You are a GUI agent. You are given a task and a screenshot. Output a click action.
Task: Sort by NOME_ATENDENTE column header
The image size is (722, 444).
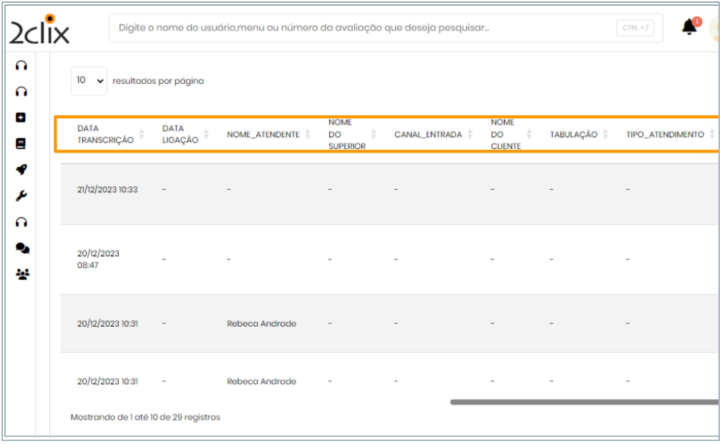click(263, 135)
